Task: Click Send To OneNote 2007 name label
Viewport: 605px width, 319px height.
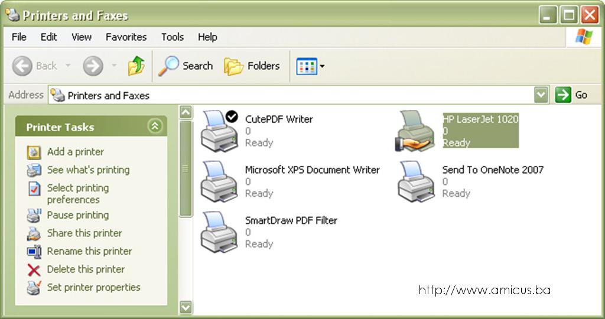Action: pyautogui.click(x=493, y=170)
